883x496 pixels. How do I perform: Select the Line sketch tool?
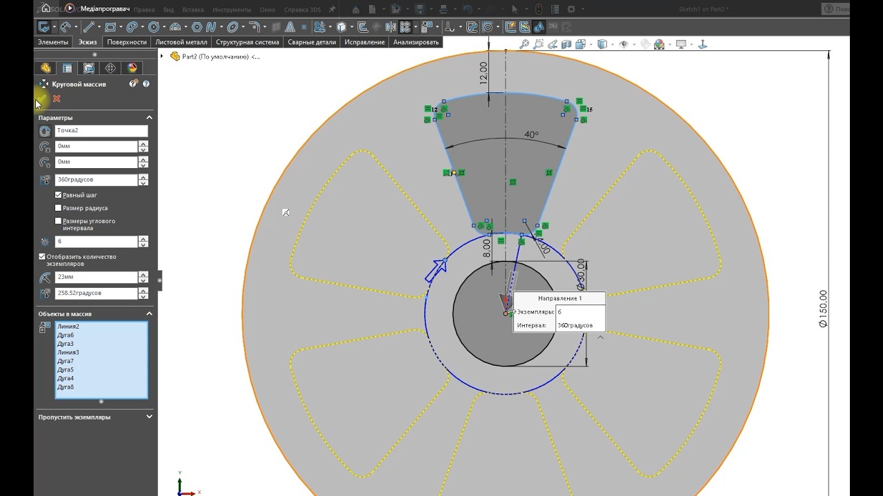click(90, 27)
